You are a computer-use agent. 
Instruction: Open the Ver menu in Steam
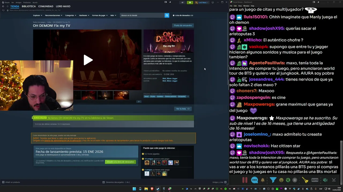click(12, 2)
